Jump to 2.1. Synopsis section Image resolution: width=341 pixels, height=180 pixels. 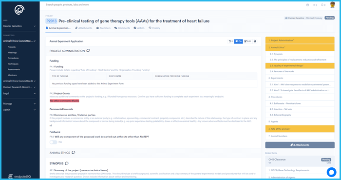pos(300,54)
